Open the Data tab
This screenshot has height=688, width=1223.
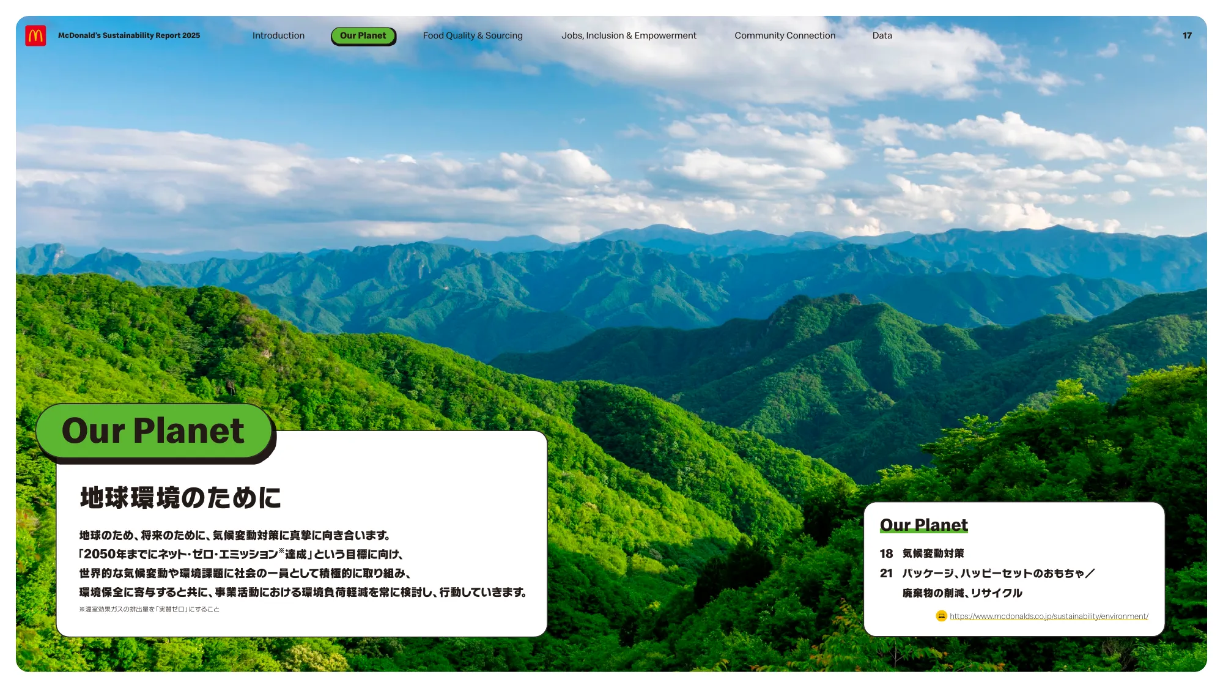882,35
